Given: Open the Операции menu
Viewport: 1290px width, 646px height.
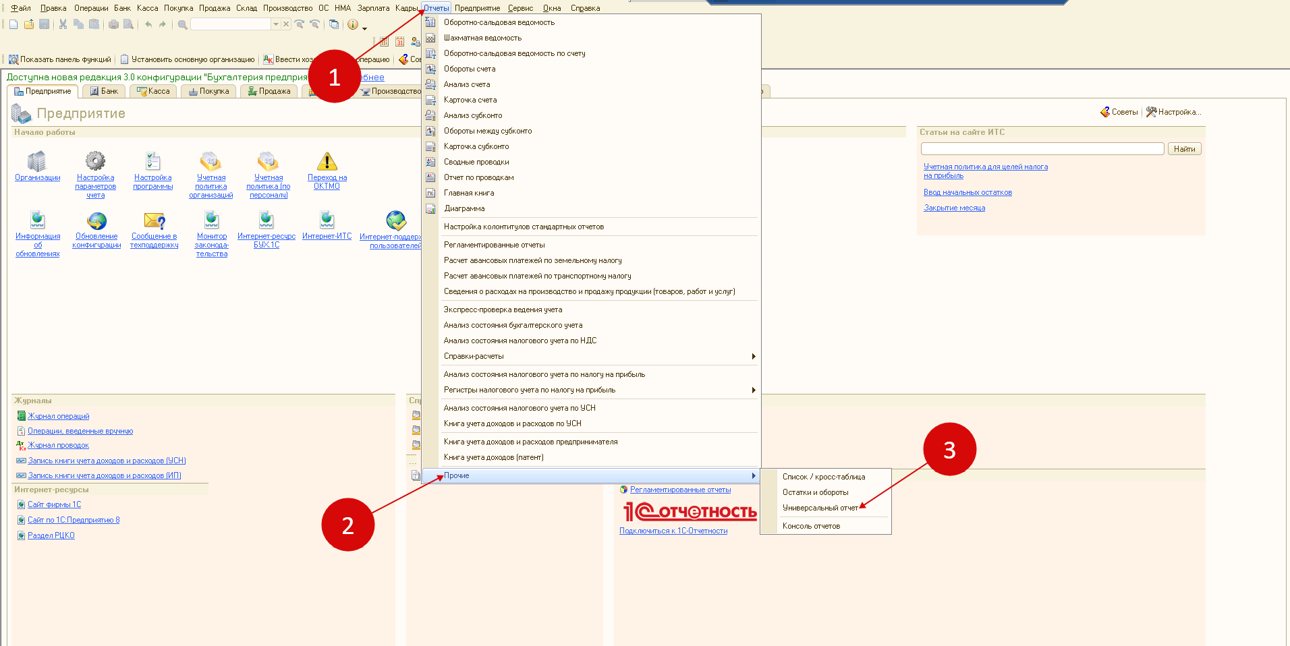Looking at the screenshot, I should [91, 8].
